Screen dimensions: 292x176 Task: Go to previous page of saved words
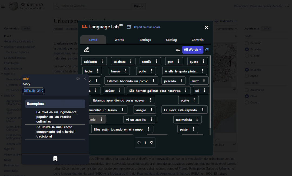(139, 142)
